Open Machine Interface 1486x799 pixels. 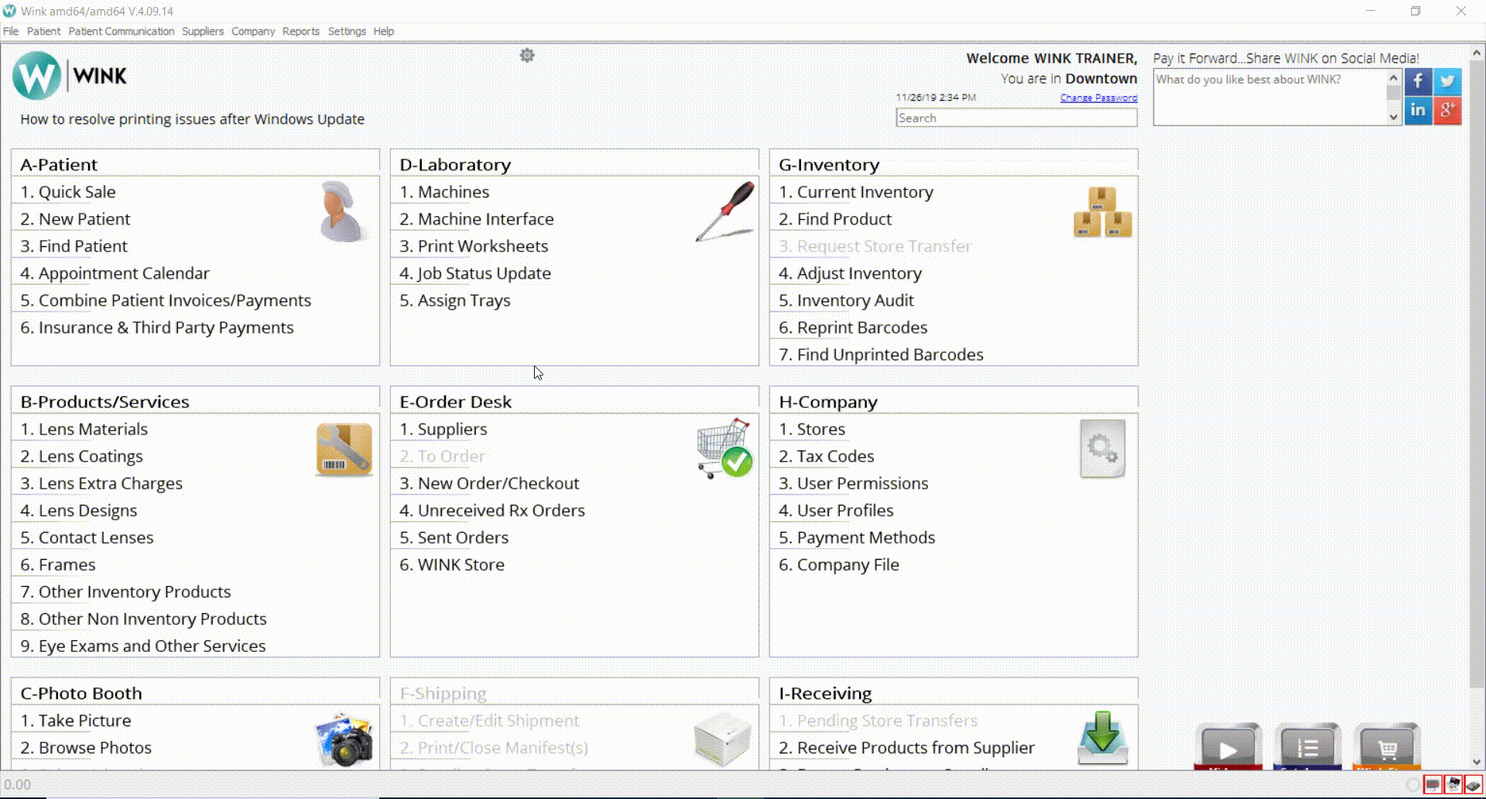pyautogui.click(x=477, y=219)
